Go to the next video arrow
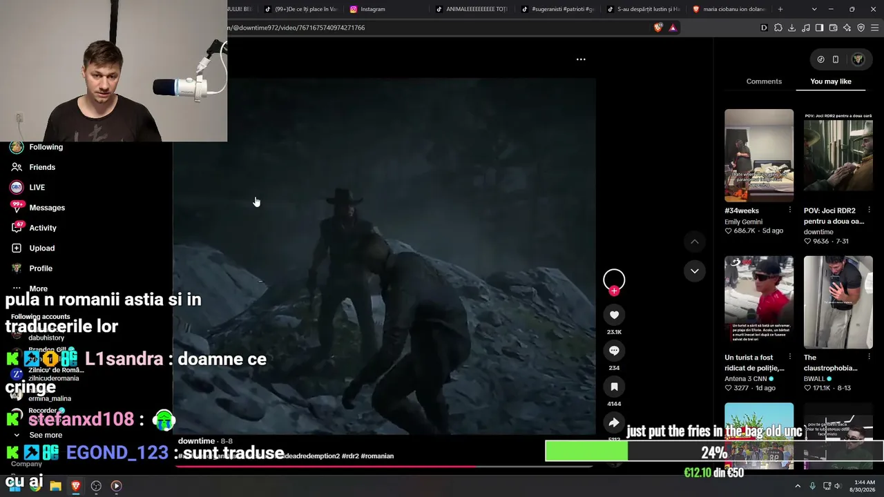 pyautogui.click(x=694, y=271)
